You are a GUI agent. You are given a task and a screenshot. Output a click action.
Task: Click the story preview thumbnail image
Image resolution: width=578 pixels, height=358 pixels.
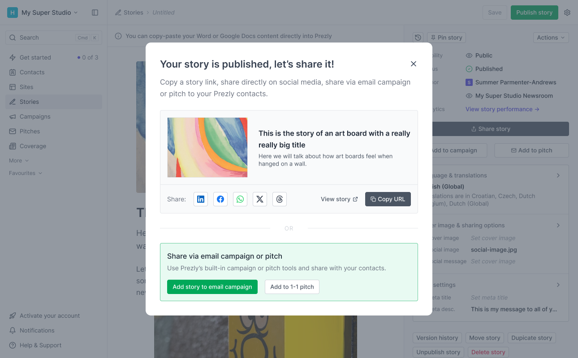click(x=207, y=147)
